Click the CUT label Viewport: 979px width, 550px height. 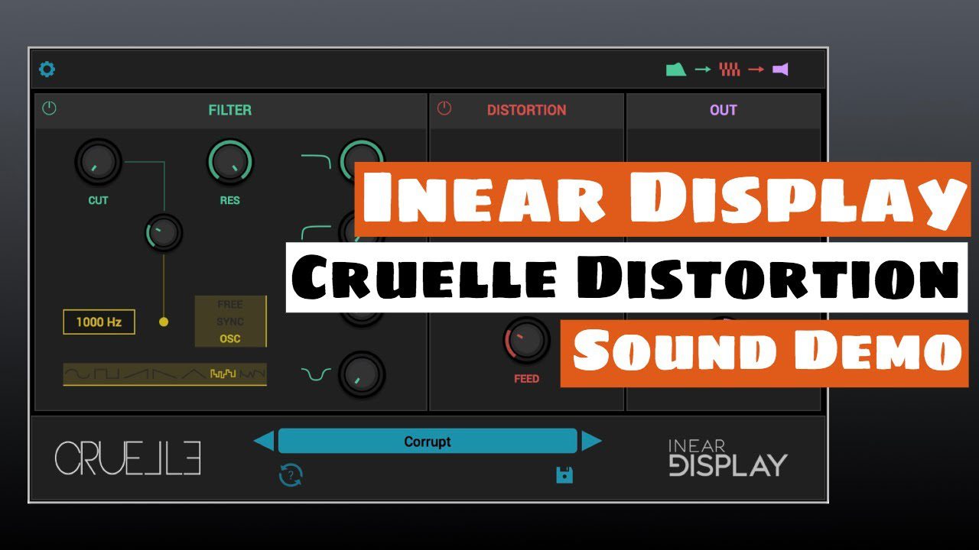click(x=98, y=200)
